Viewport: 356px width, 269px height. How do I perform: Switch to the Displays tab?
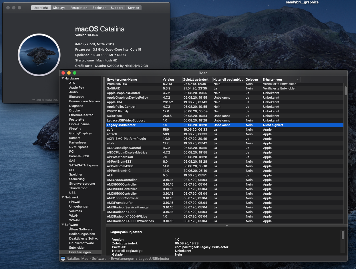59,8
